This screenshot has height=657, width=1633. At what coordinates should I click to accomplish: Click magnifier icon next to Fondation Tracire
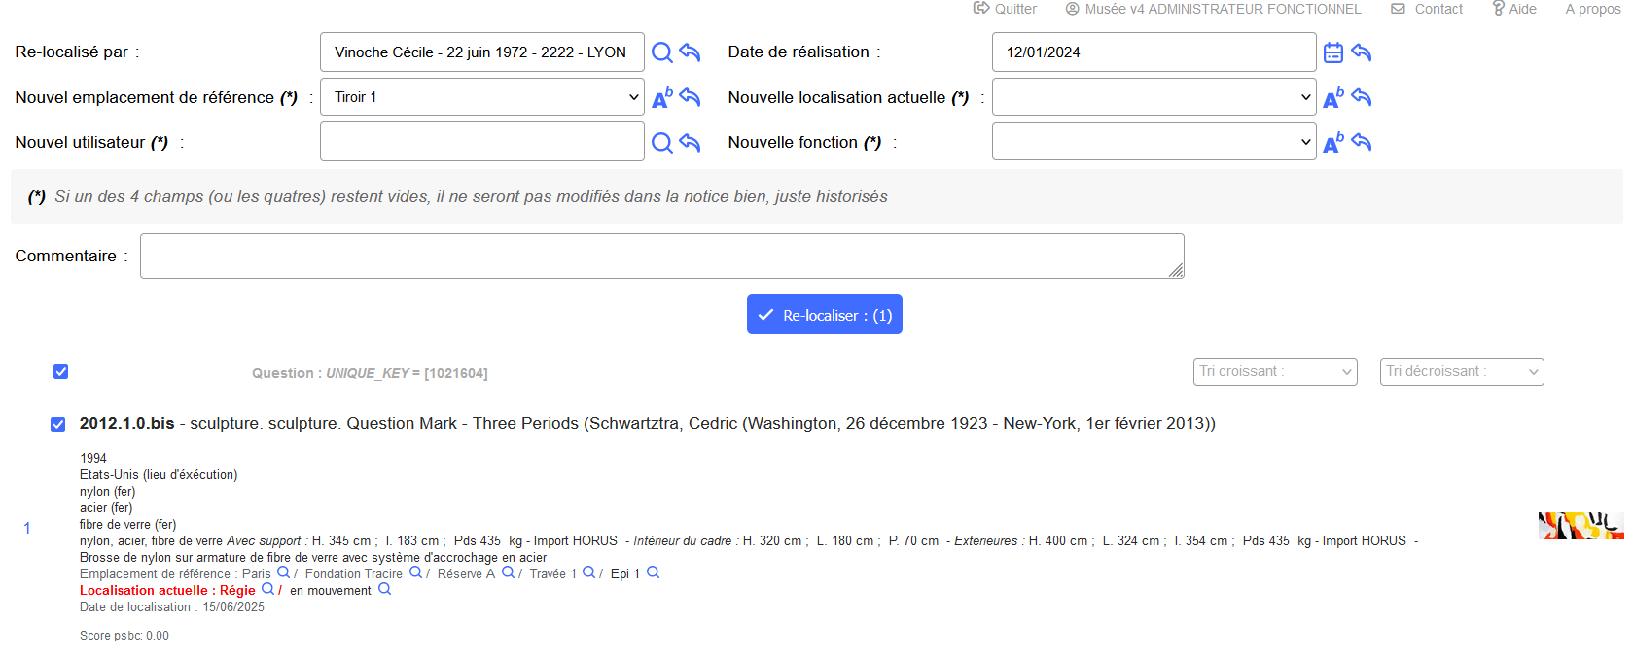coord(415,573)
